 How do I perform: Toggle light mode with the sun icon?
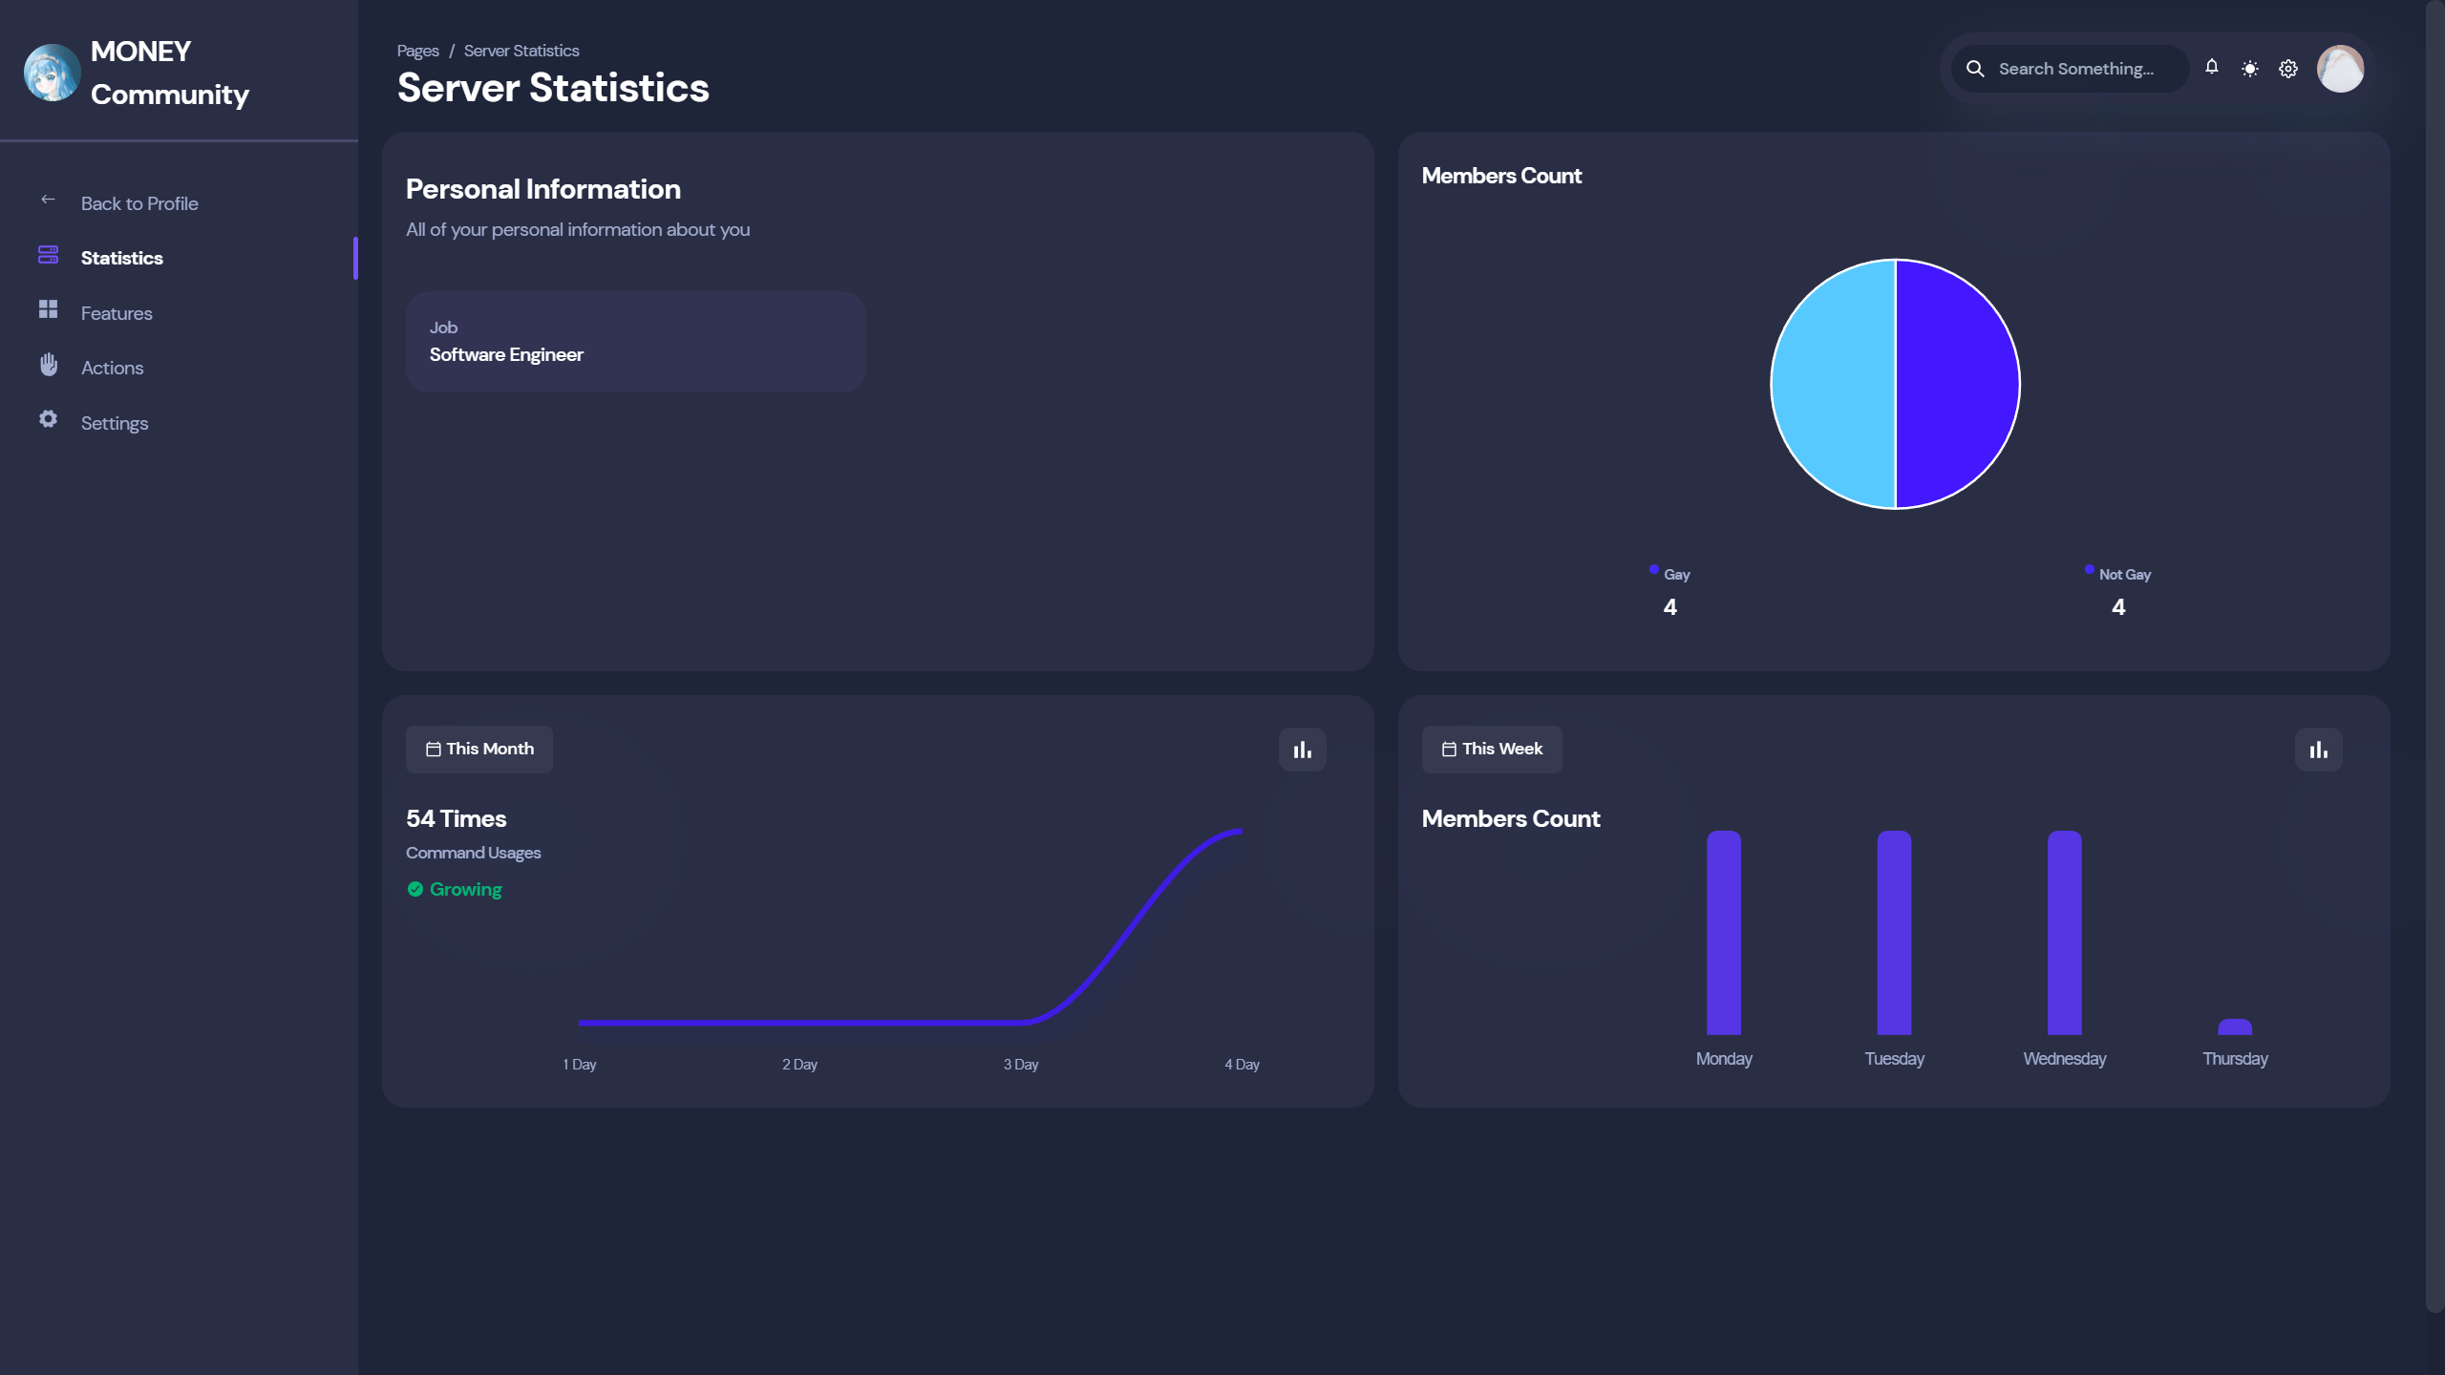(2250, 69)
